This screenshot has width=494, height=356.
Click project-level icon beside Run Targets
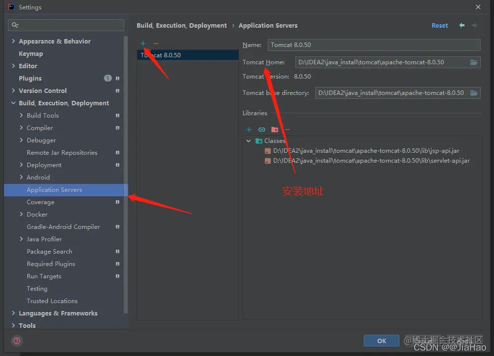117,276
